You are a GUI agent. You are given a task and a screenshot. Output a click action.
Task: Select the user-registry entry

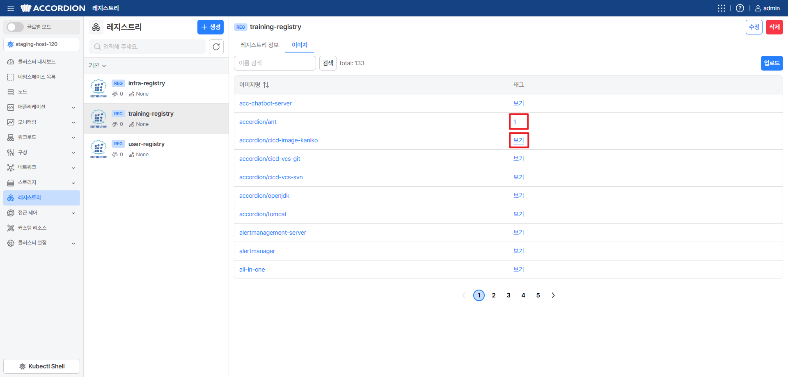[x=156, y=149]
